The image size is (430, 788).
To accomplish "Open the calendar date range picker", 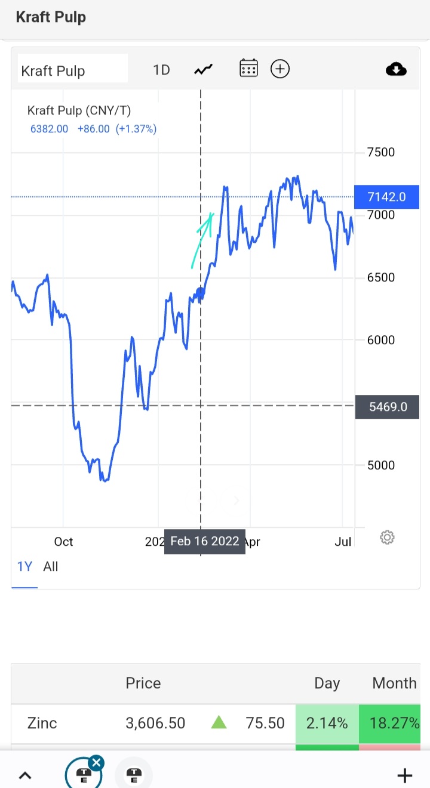I will [x=248, y=69].
